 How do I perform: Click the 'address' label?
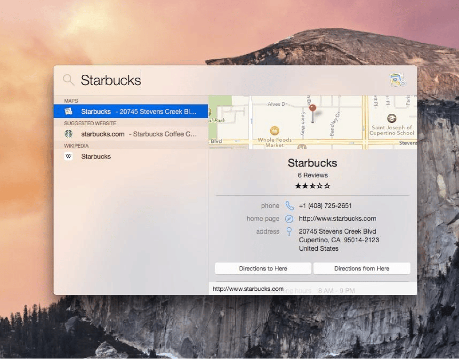click(x=268, y=231)
